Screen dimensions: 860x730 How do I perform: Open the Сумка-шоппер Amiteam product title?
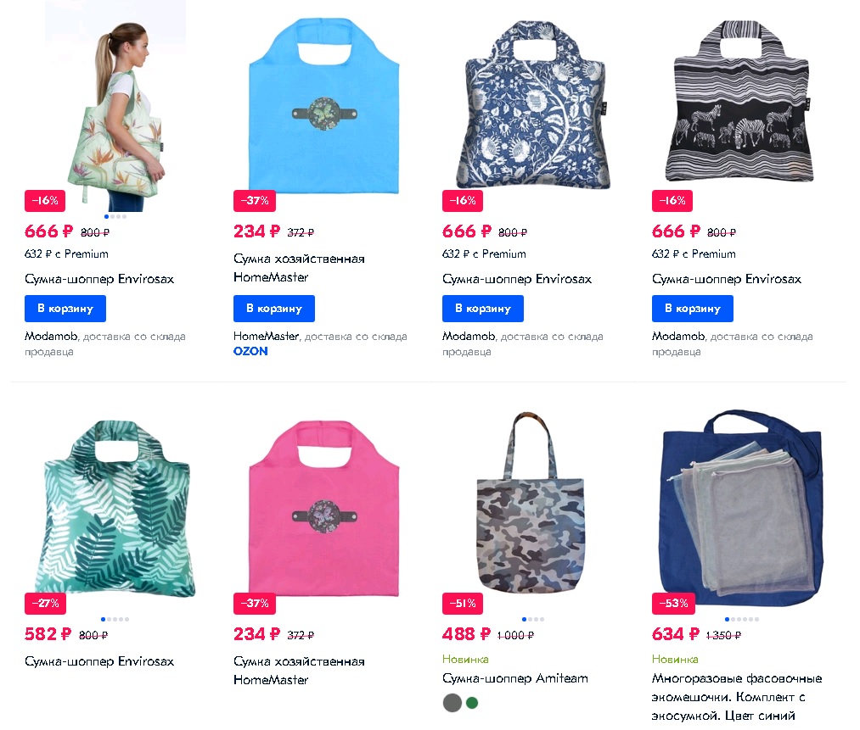point(515,678)
